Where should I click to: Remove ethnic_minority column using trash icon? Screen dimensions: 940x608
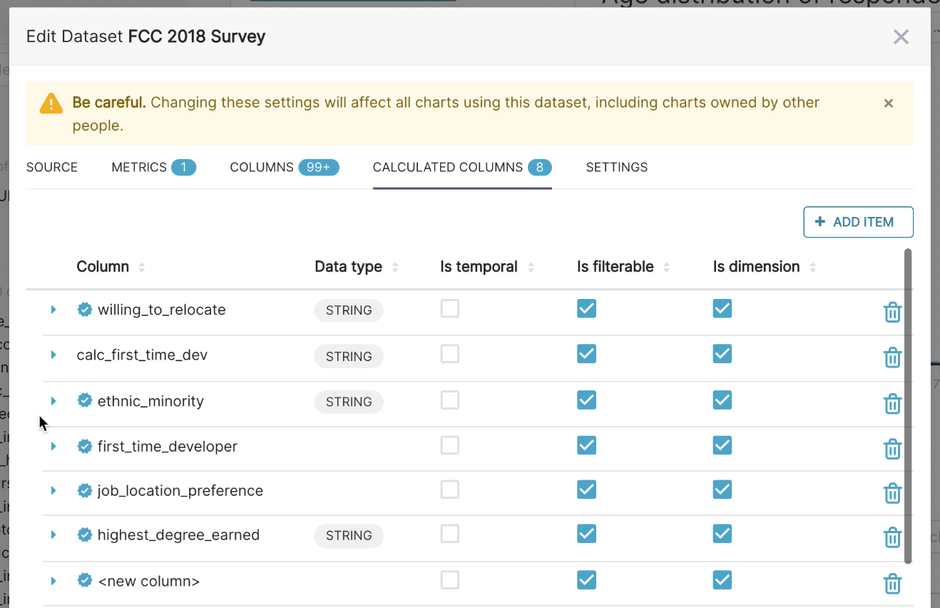pyautogui.click(x=892, y=403)
